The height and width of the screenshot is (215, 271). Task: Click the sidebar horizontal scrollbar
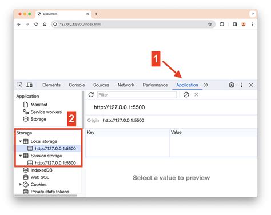tap(46, 196)
